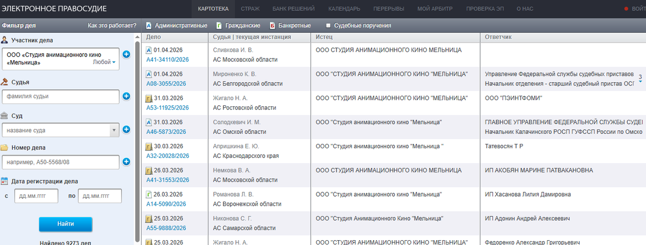This screenshot has height=245, width=646.
Task: Open case A14-5090/2026
Action: click(x=166, y=204)
